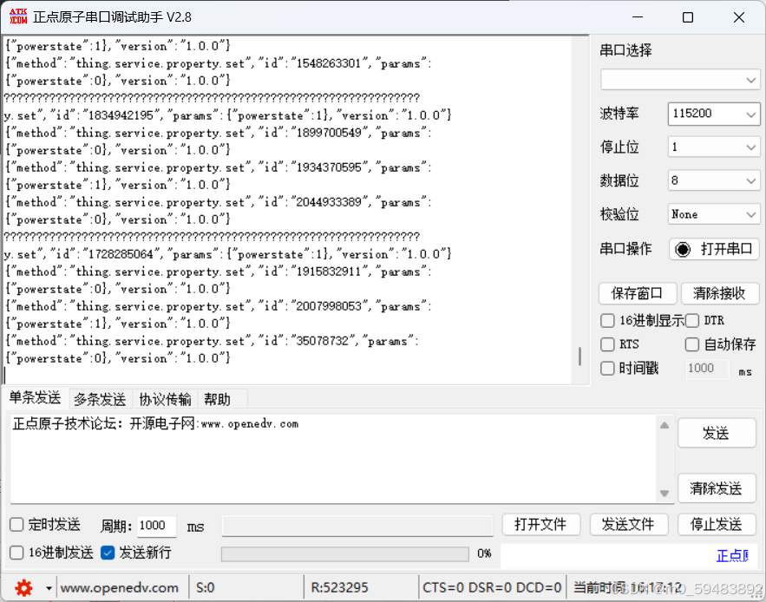Toggle the DTR checkbox
766x602 pixels.
691,320
